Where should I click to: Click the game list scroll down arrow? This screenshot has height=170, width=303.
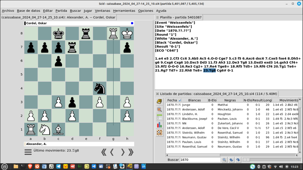(300, 152)
